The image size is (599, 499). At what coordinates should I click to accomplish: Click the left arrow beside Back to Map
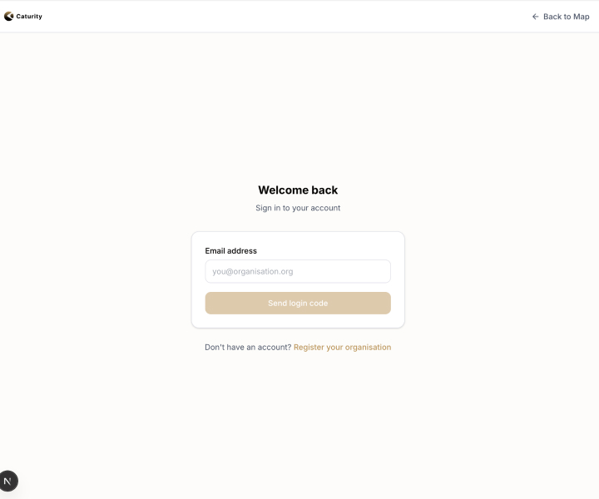coord(535,17)
